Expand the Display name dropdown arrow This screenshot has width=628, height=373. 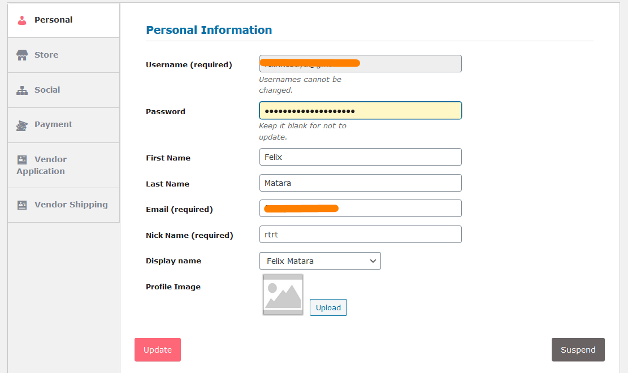[373, 261]
